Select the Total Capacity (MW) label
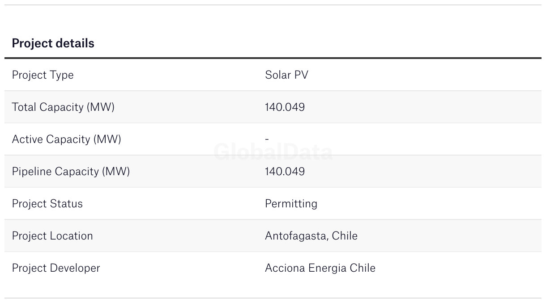The height and width of the screenshot is (303, 546). coord(63,107)
